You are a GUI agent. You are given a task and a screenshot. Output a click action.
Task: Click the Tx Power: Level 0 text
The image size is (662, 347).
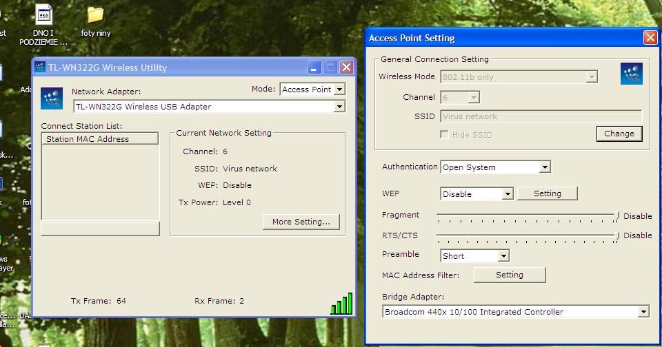(214, 202)
